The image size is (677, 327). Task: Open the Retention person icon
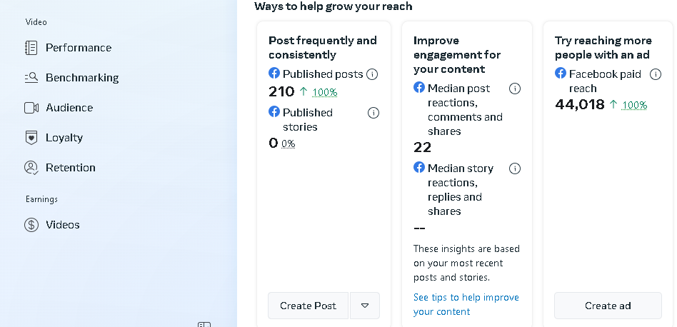[x=31, y=167]
